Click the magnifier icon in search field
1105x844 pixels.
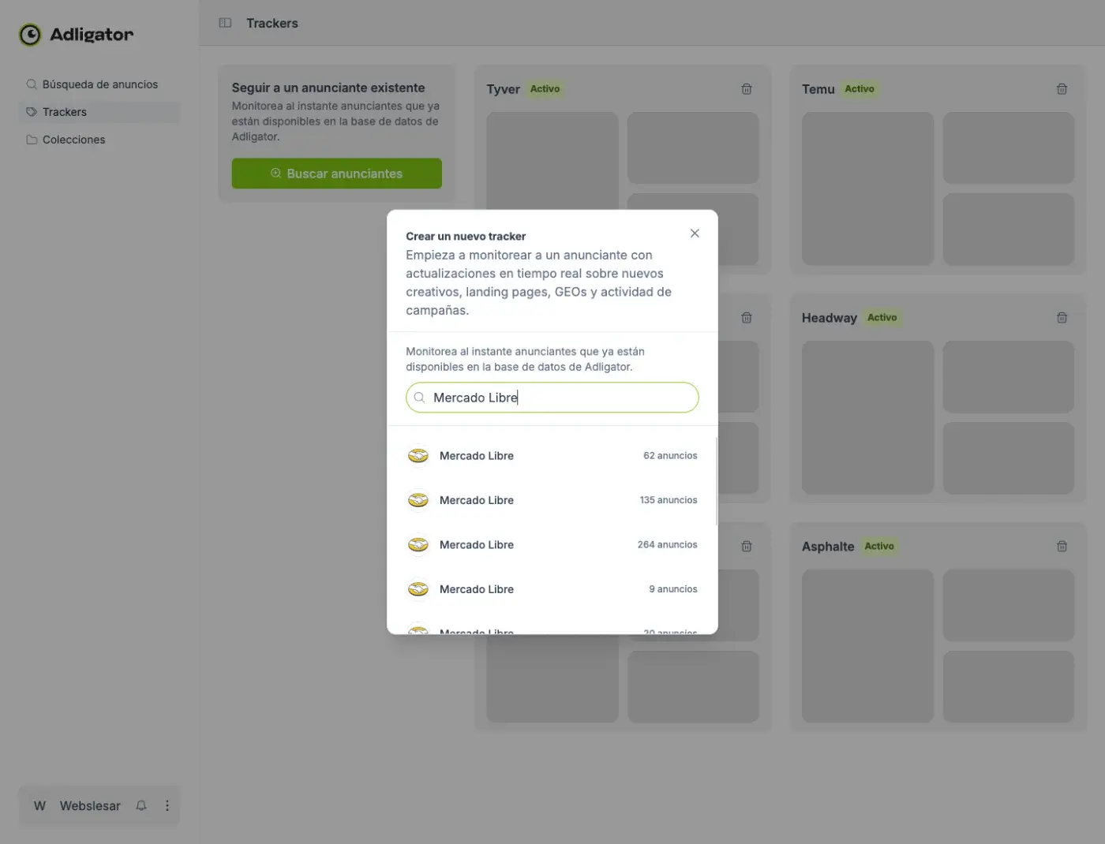419,398
